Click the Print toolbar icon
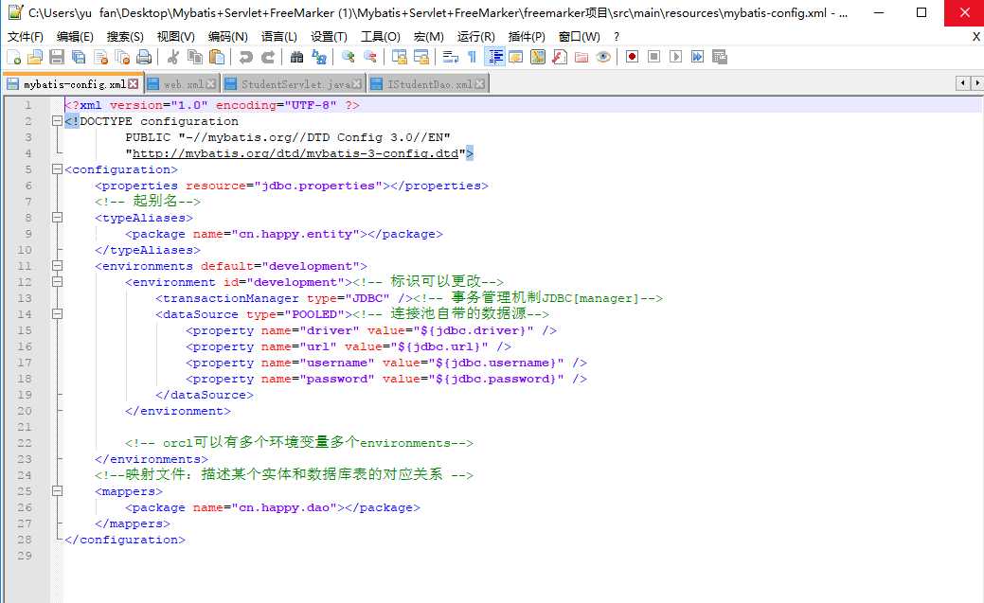 pos(144,57)
